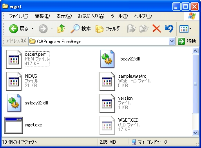The width and height of the screenshot is (201, 148).
Task: Select the cacert.pem file icon
Action: (14, 59)
